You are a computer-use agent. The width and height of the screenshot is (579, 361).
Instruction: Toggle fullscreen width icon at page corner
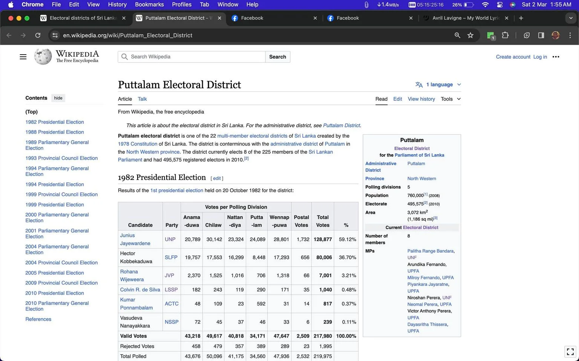point(570,352)
